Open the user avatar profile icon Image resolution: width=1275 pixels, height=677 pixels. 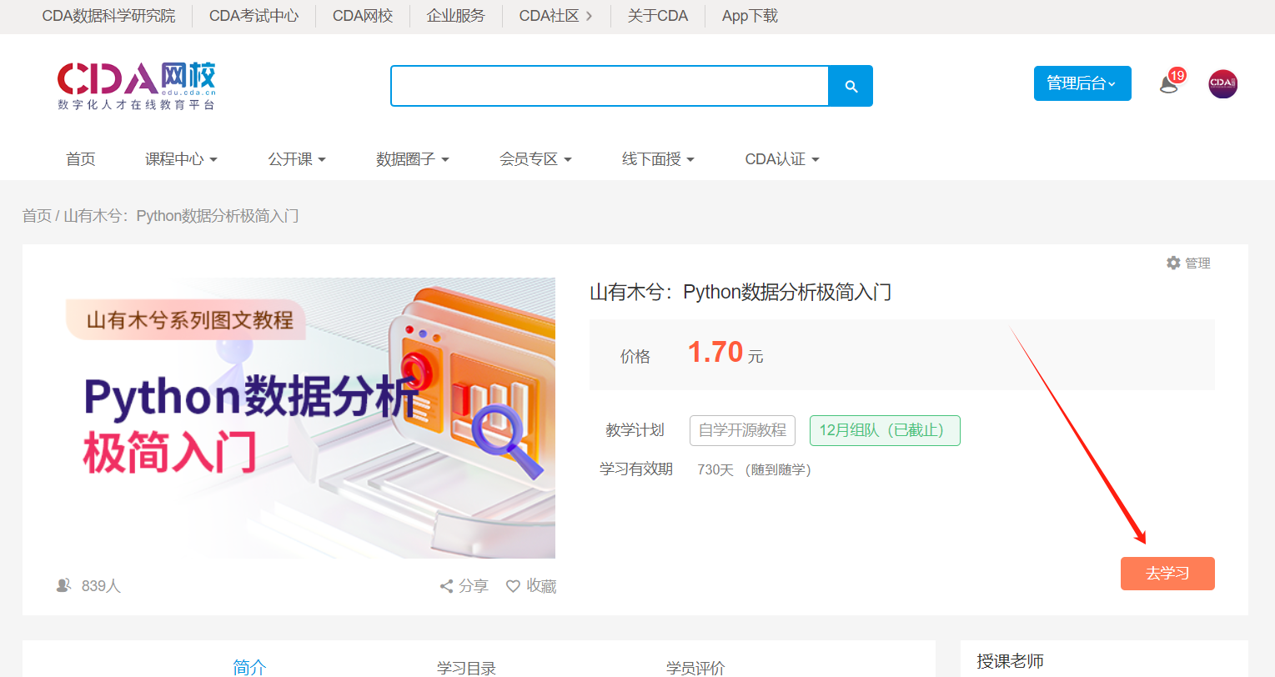pyautogui.click(x=1222, y=83)
